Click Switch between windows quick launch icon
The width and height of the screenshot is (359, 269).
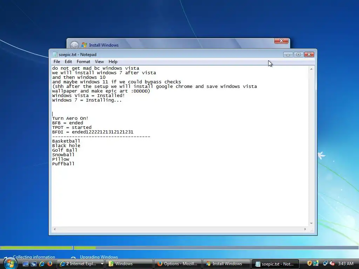coord(34,264)
